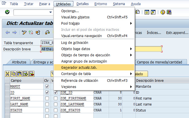Toggle Clv checkbox for LAST_NAME row
The width and height of the screenshot is (189, 118).
47,104
